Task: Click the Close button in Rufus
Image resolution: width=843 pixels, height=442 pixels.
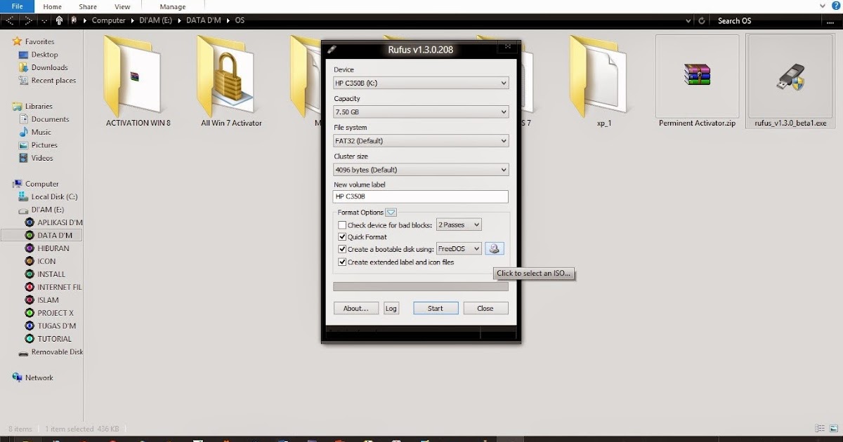Action: click(485, 308)
